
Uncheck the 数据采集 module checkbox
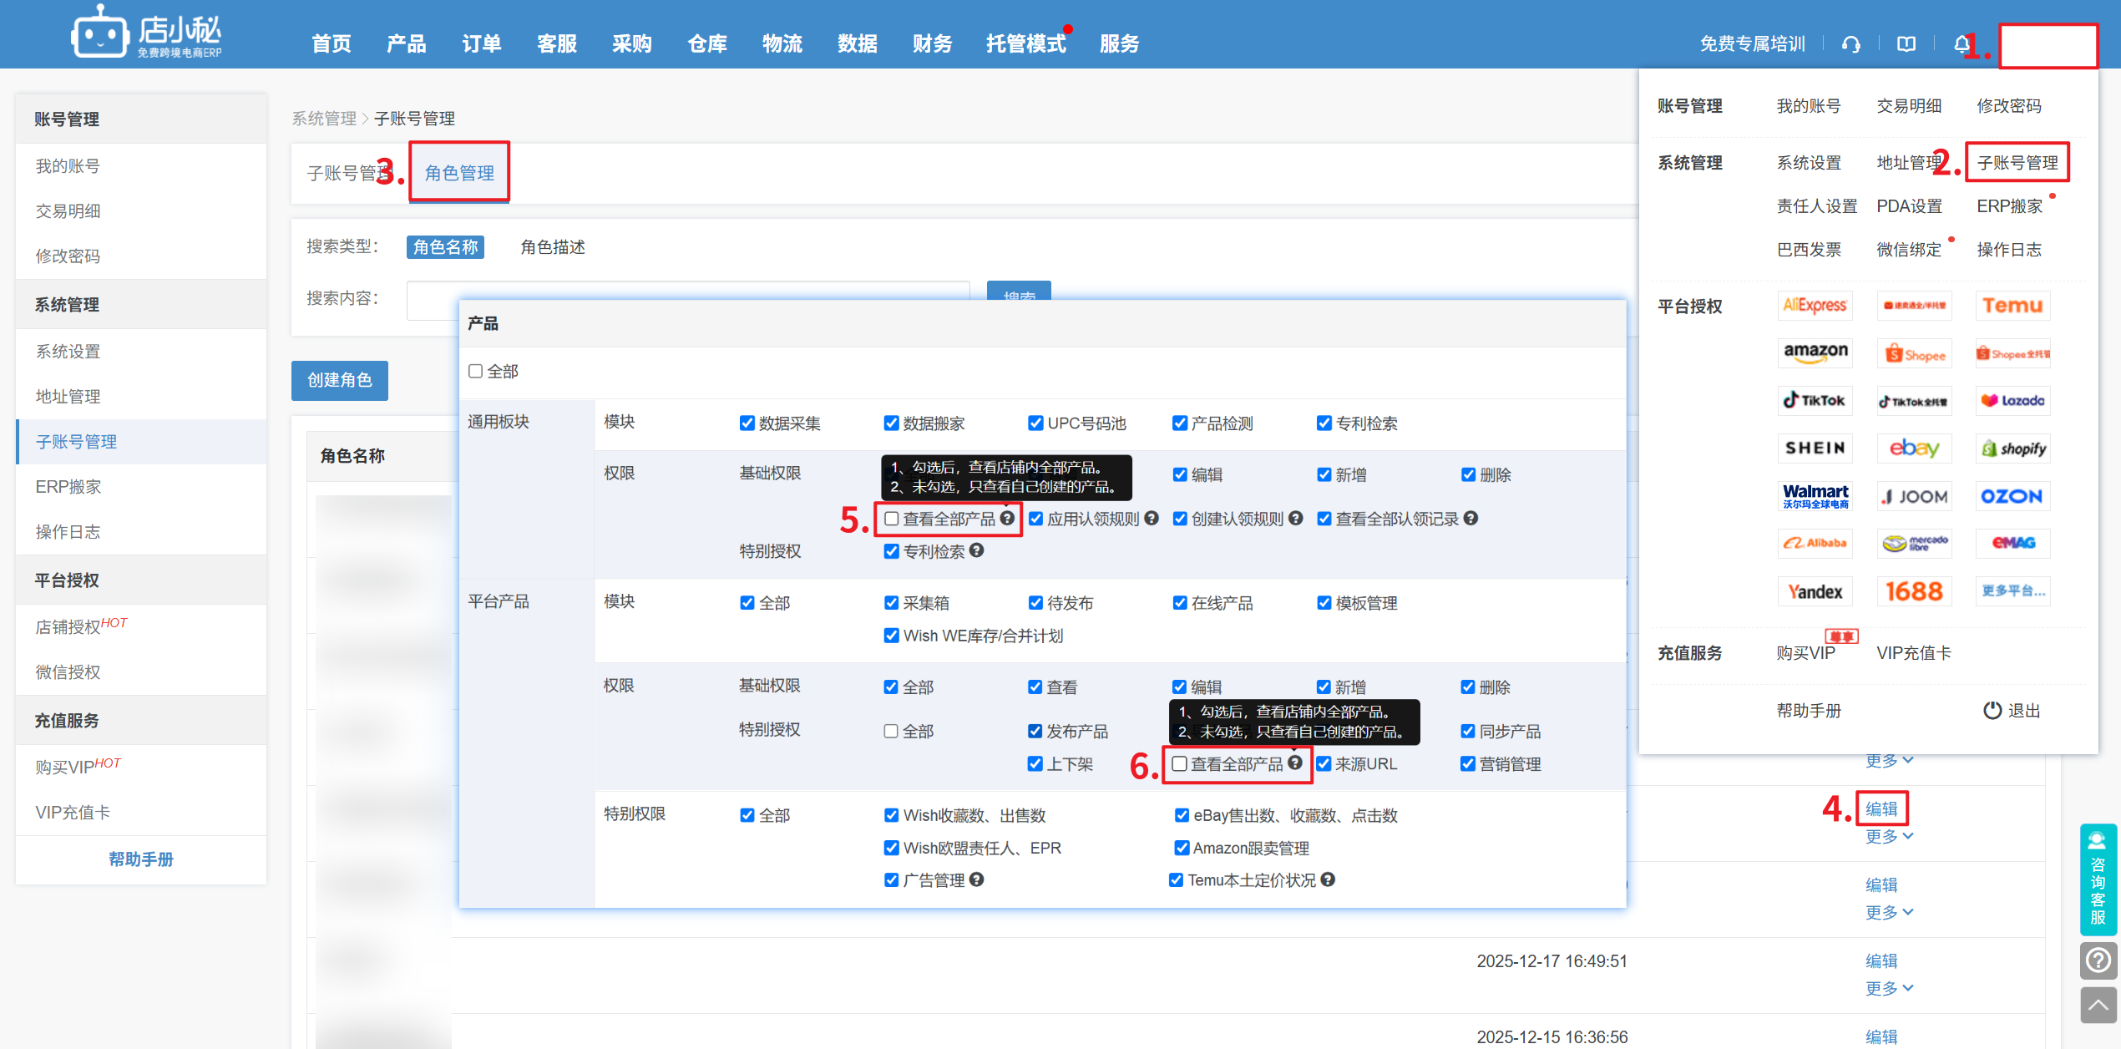click(747, 423)
